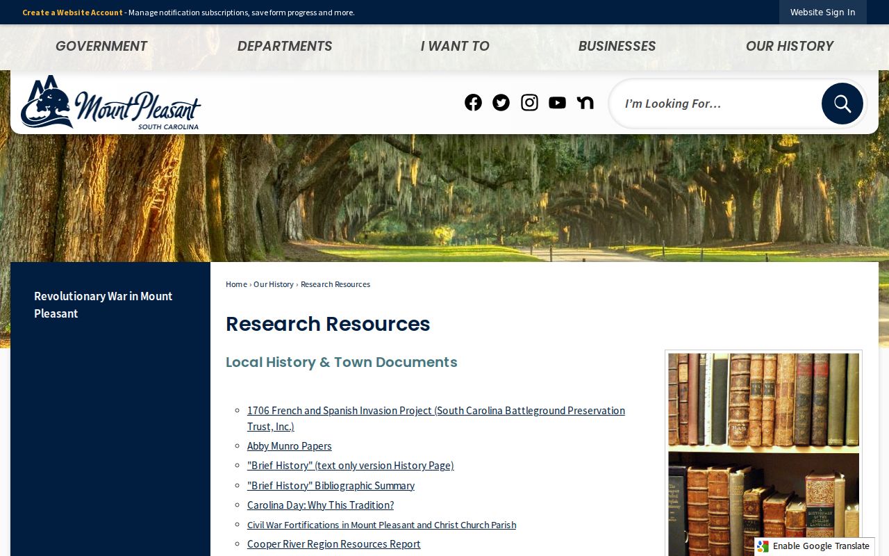The width and height of the screenshot is (889, 556).
Task: Open the Twitter icon link
Action: pos(501,103)
